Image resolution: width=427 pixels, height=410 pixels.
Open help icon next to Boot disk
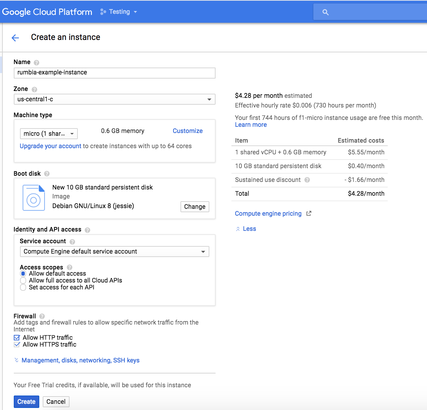point(47,174)
